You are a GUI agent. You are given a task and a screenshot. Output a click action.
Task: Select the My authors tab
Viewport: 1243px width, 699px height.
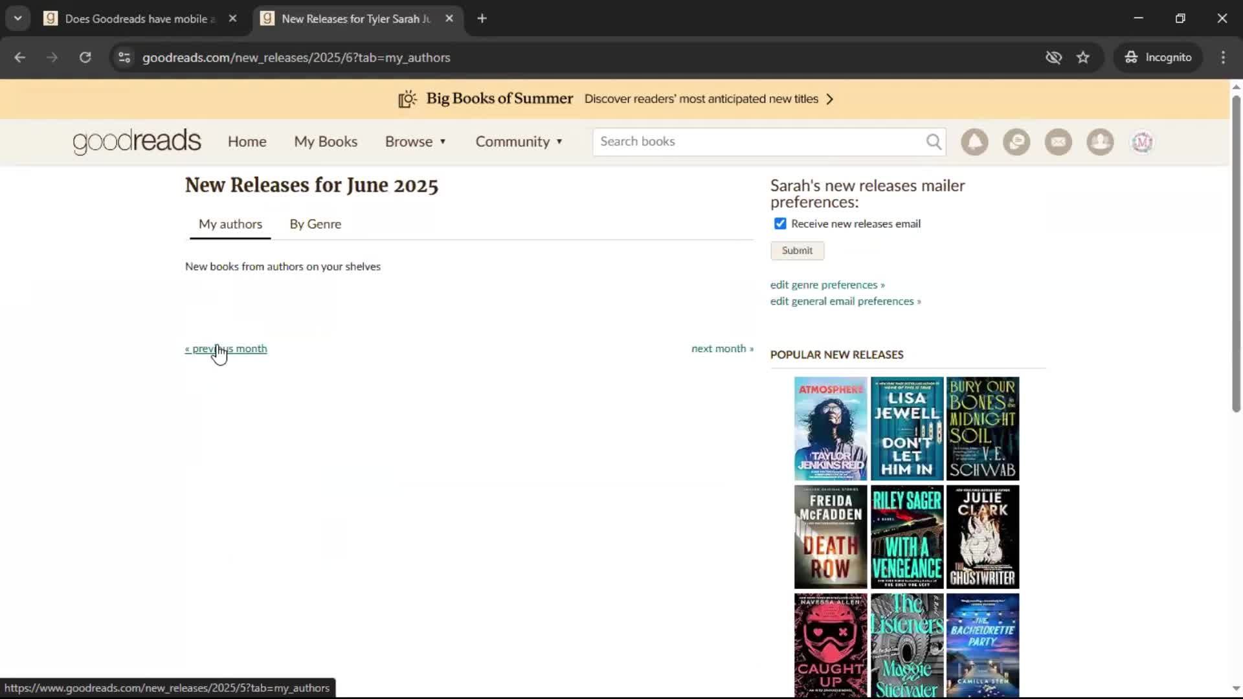coord(230,224)
